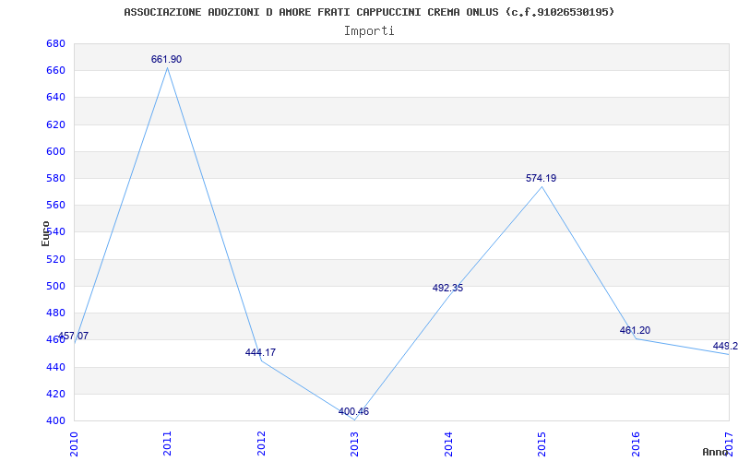Click the Importi subtitle
Screen dimensions: 738x461
point(369,31)
